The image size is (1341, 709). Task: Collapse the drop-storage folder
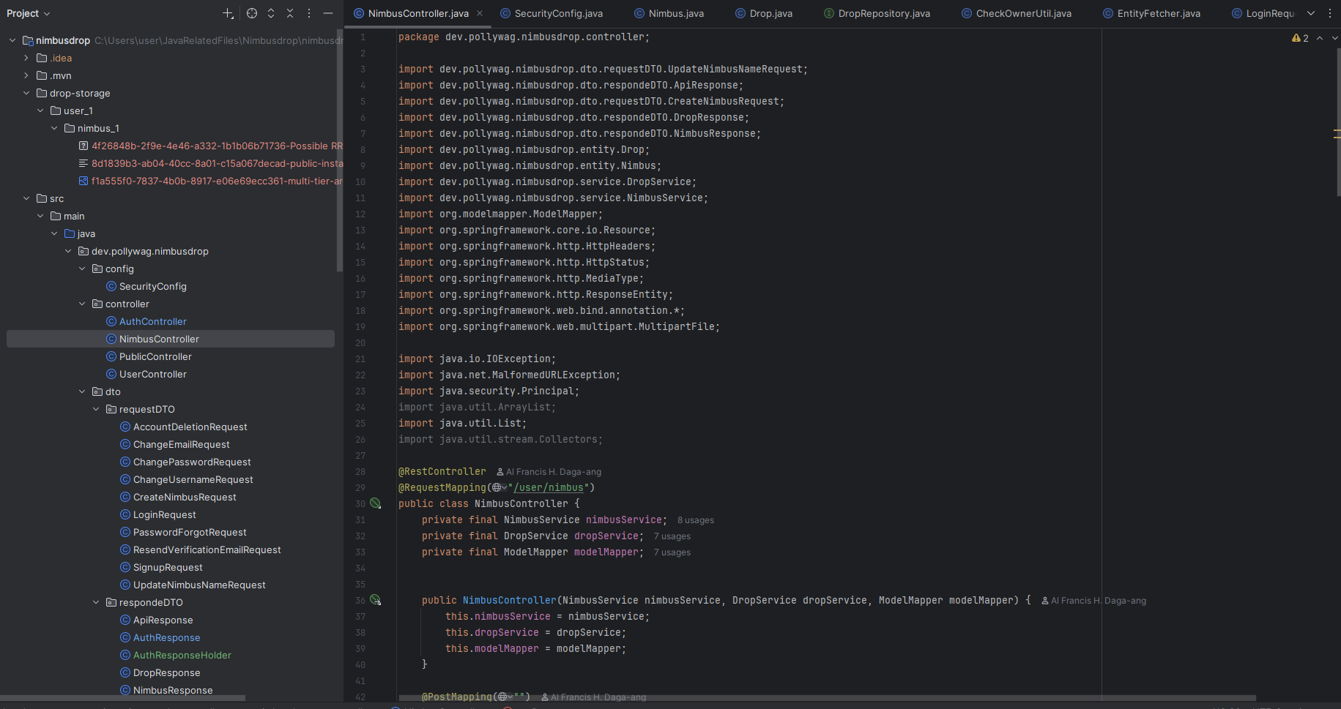[x=26, y=93]
